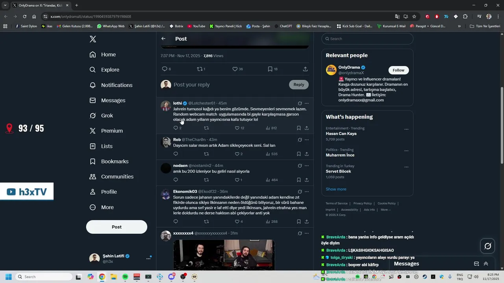Reload the page in Chrome
The height and width of the screenshot is (283, 504).
24,17
